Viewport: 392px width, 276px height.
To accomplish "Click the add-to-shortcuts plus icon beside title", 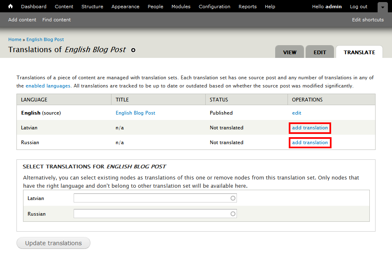I will (x=133, y=50).
